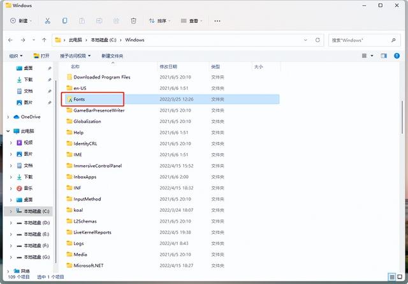Open the View (查看) dropdown
This screenshot has width=408, height=284.
191,21
